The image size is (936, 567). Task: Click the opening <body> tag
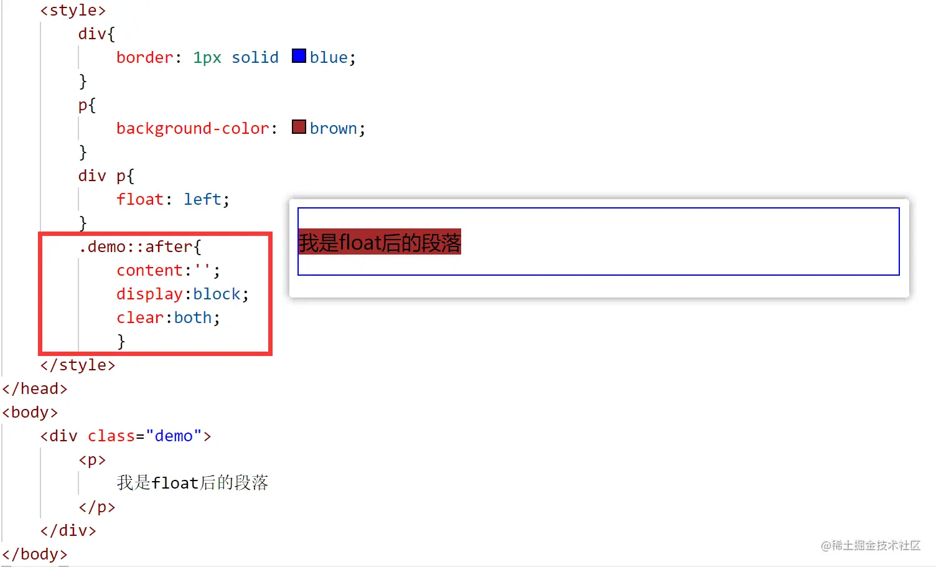click(x=30, y=412)
